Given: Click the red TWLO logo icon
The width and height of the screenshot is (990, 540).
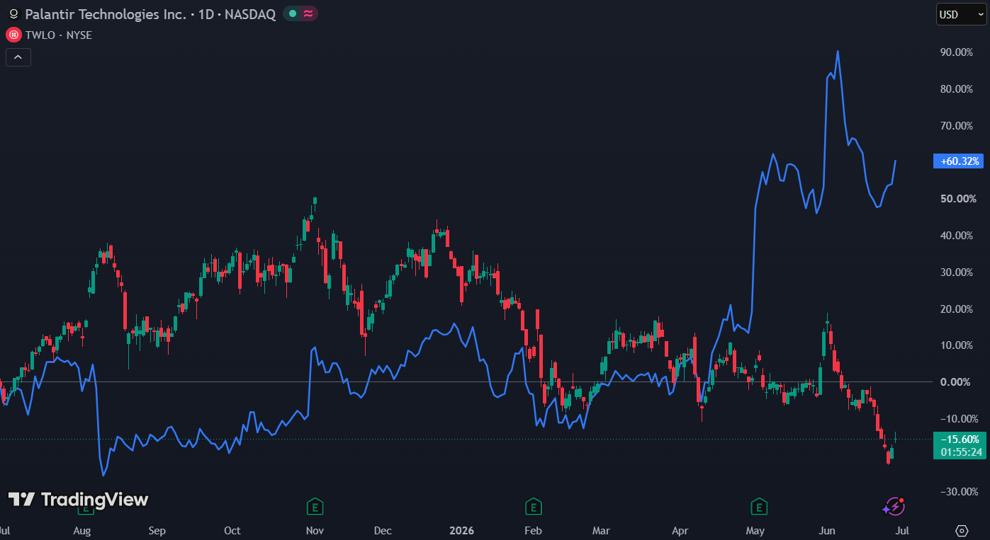Looking at the screenshot, I should point(13,35).
